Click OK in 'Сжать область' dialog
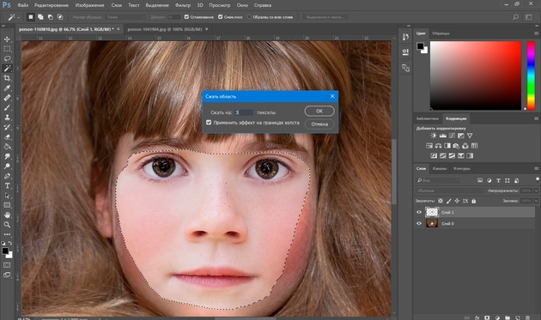 pyautogui.click(x=319, y=111)
